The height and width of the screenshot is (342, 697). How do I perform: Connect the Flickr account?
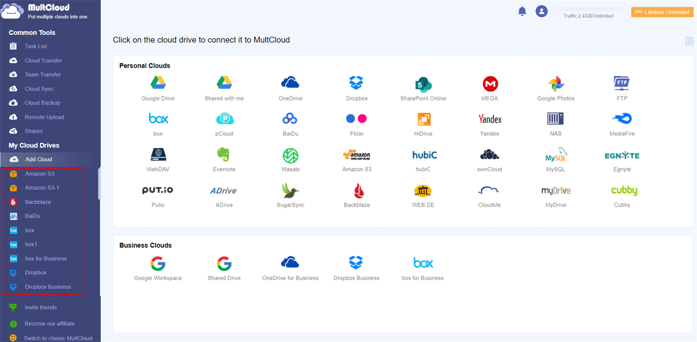click(357, 124)
